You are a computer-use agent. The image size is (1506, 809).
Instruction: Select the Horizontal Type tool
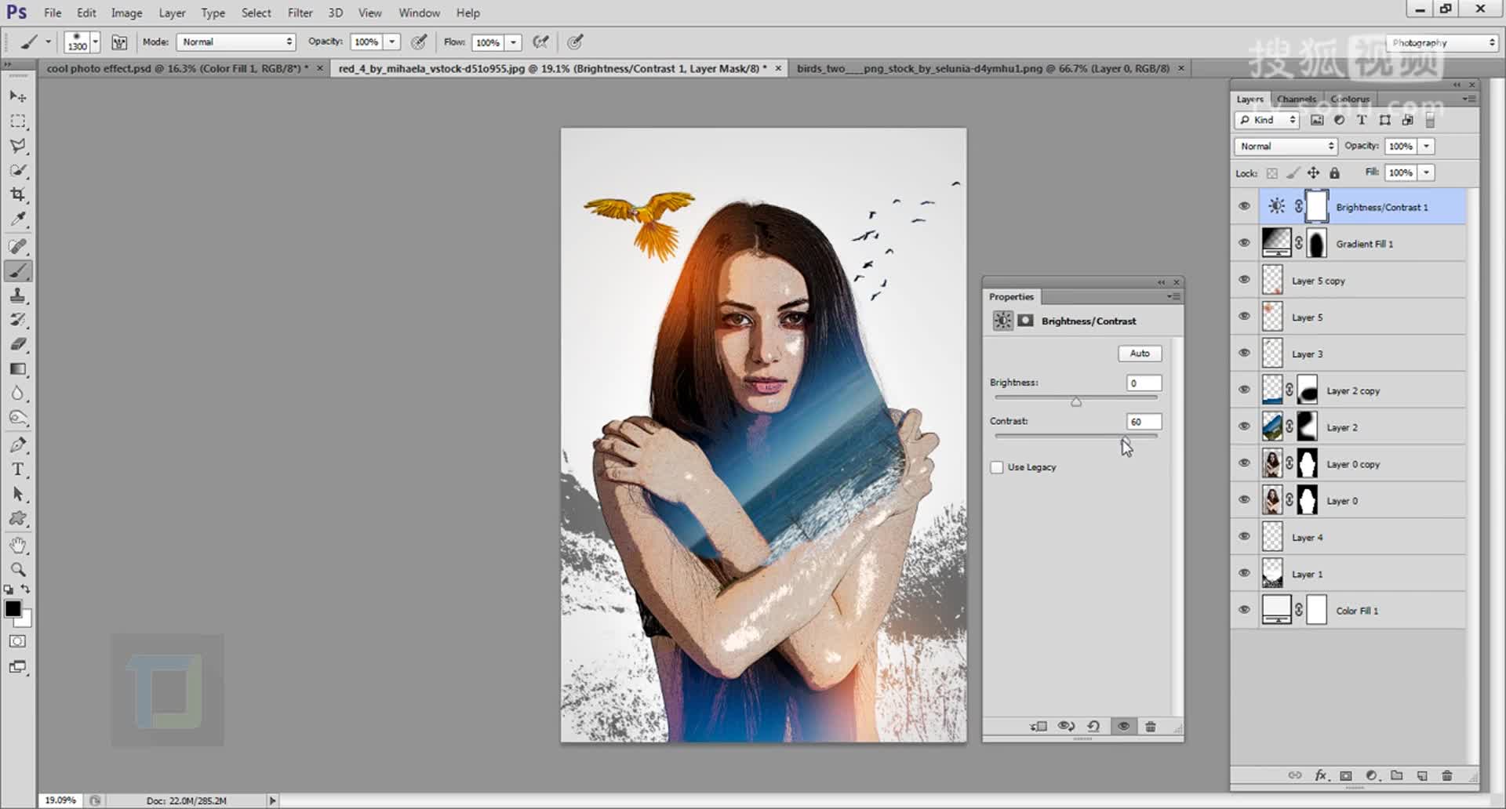point(17,470)
